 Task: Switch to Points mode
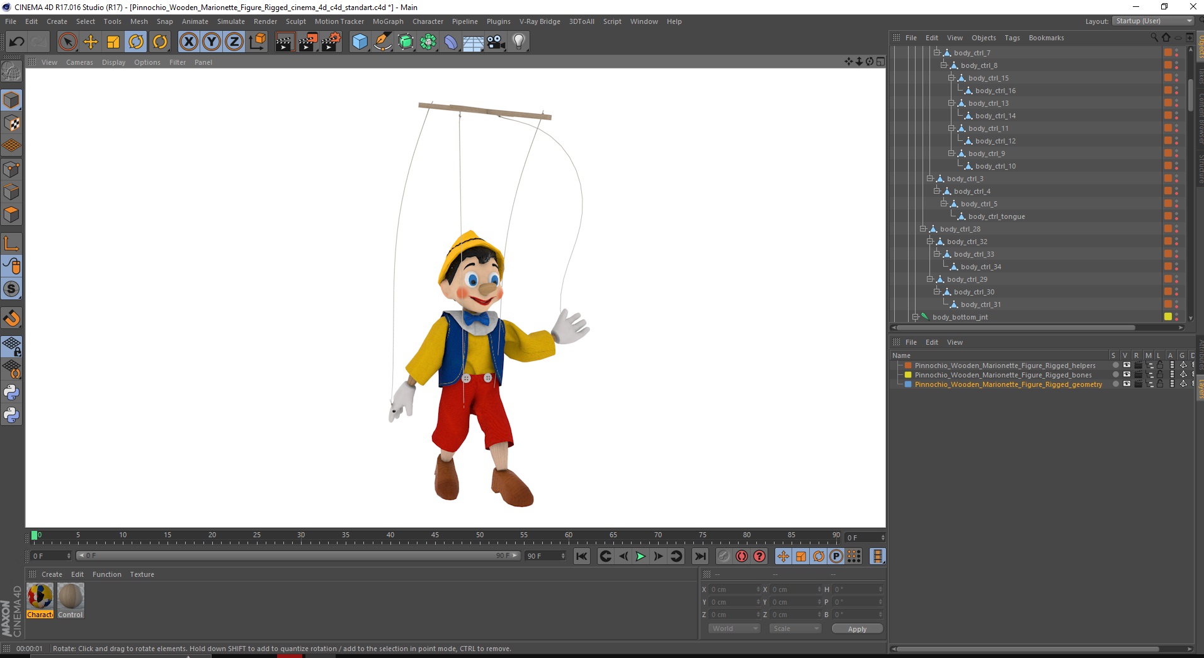coord(11,169)
